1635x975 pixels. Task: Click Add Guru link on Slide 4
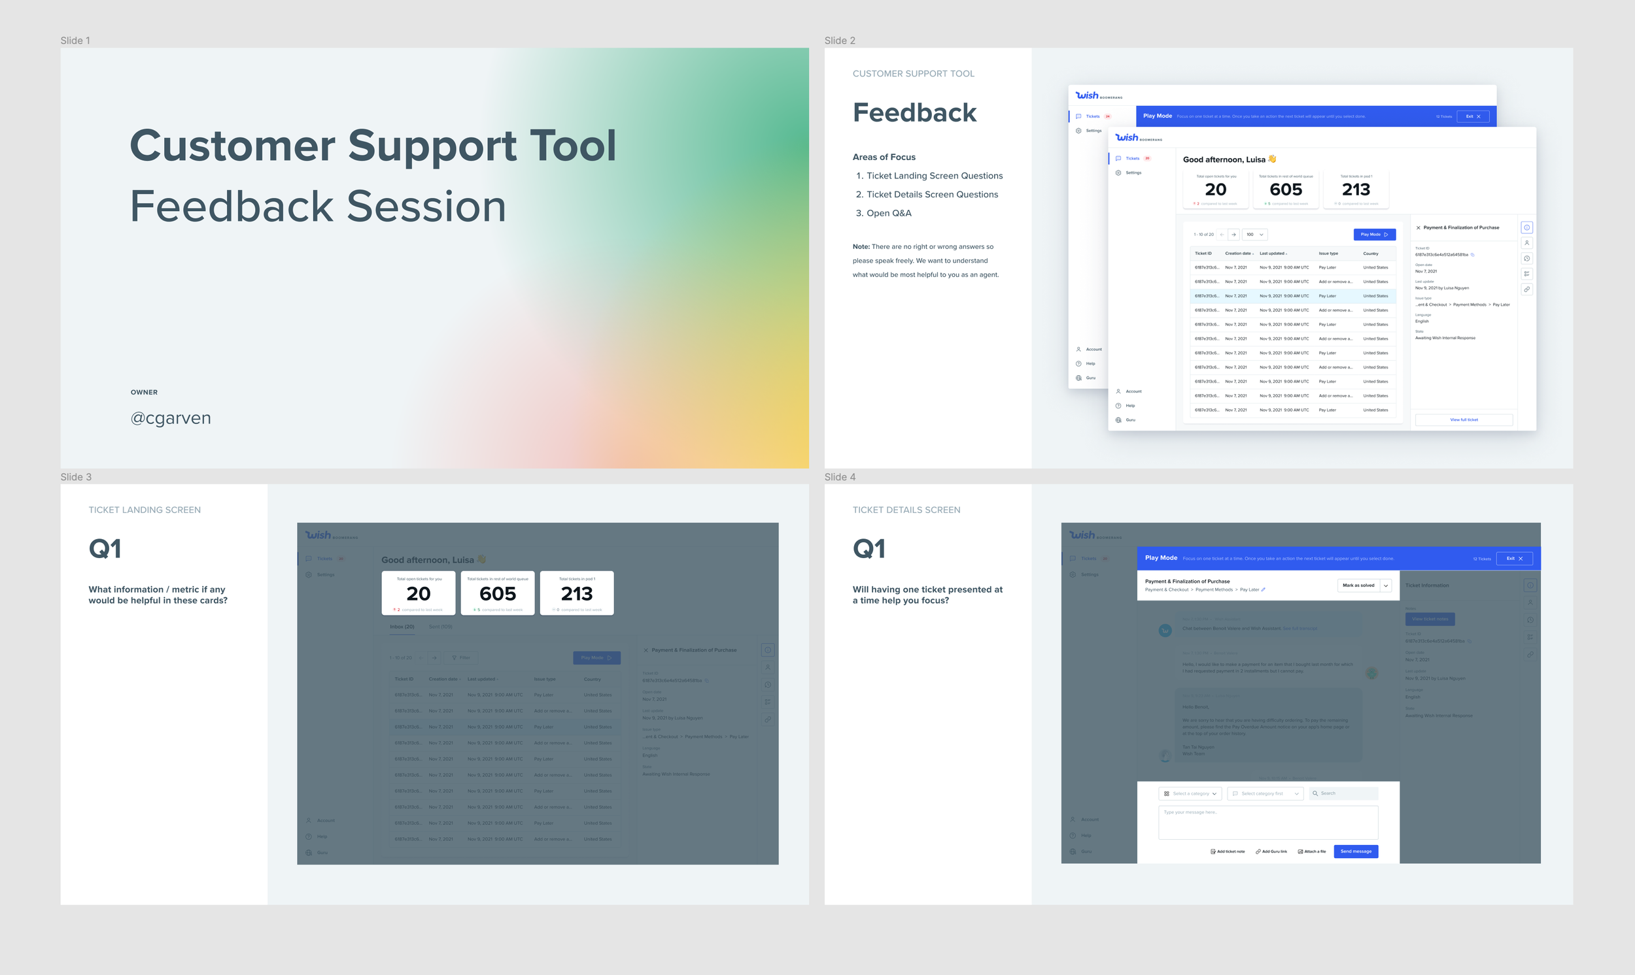(x=1271, y=851)
